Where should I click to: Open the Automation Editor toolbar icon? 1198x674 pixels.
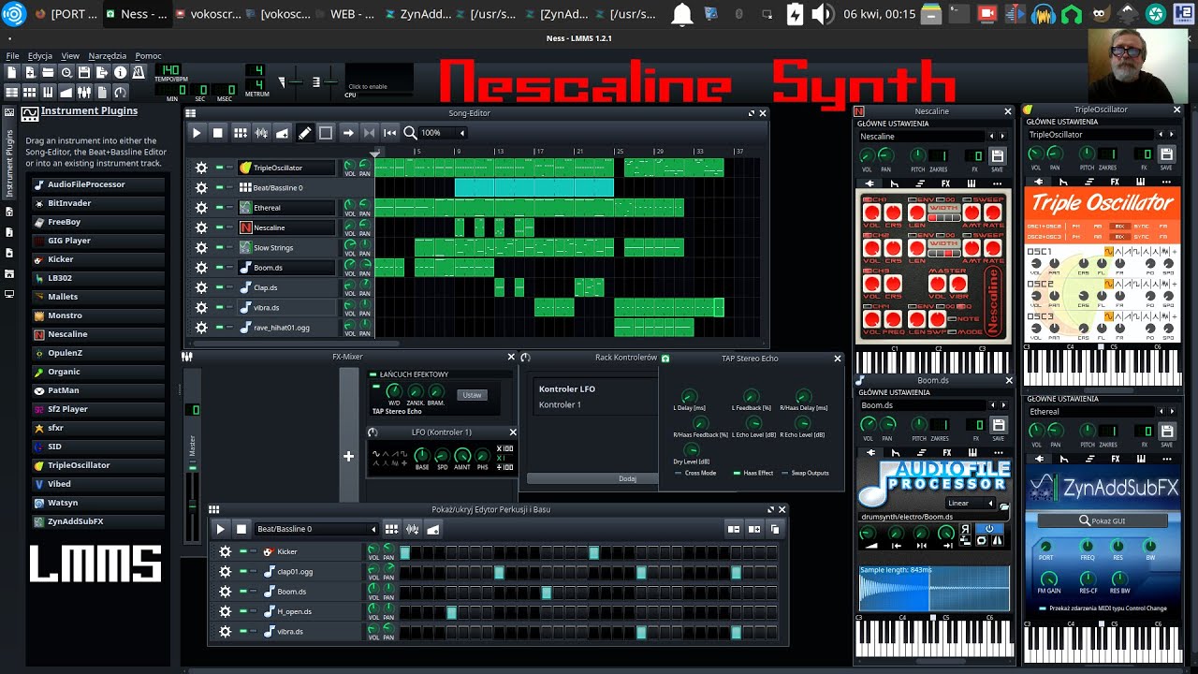tap(66, 92)
